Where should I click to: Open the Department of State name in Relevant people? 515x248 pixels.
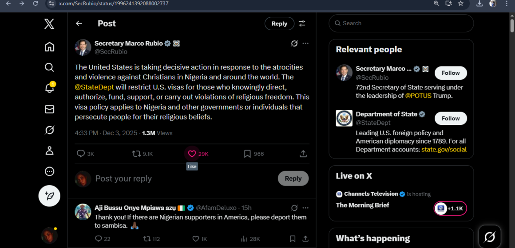(387, 114)
